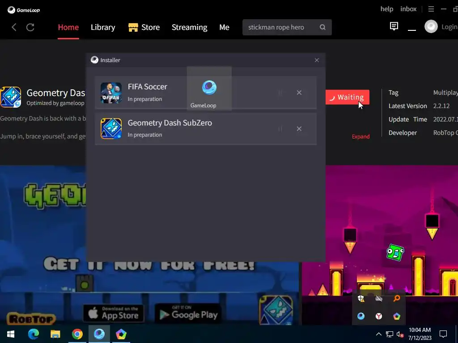Click the Geometry Dash SubZero icon in Installer

(111, 129)
